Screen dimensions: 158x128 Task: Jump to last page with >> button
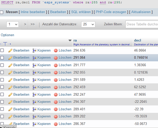(33, 24)
